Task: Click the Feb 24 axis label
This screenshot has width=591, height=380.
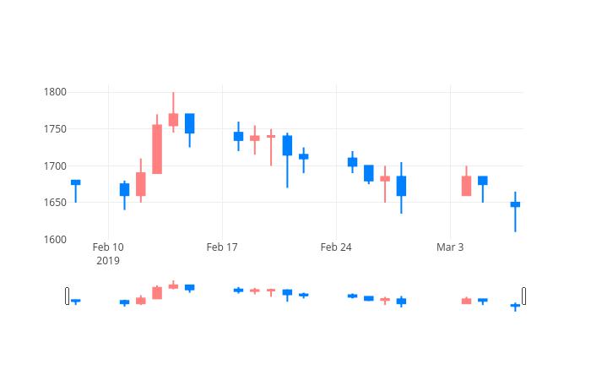Action: (x=336, y=247)
